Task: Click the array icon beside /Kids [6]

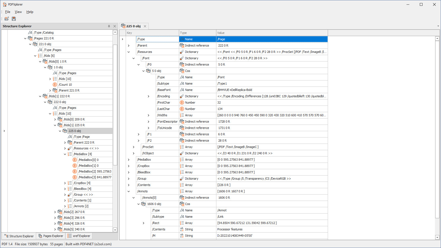Action: [40, 56]
